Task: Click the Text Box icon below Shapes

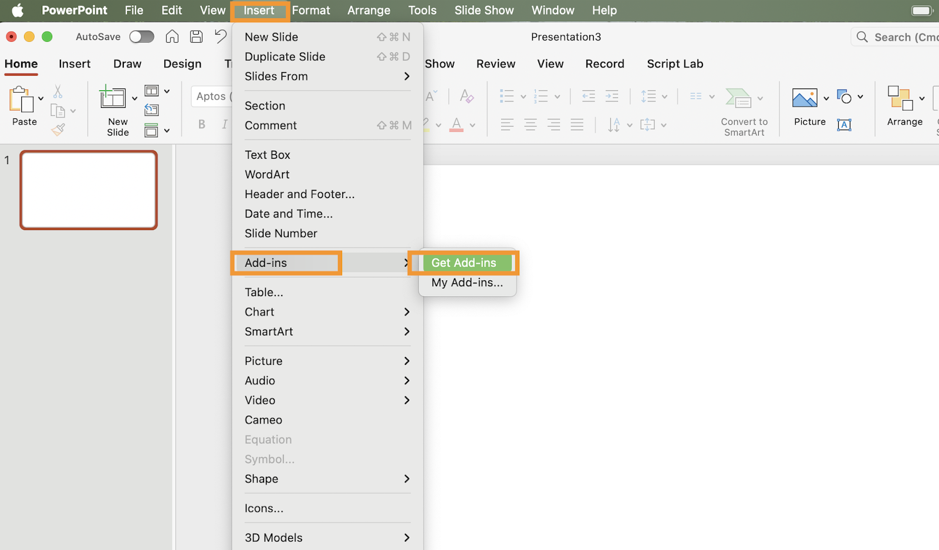Action: (x=845, y=124)
